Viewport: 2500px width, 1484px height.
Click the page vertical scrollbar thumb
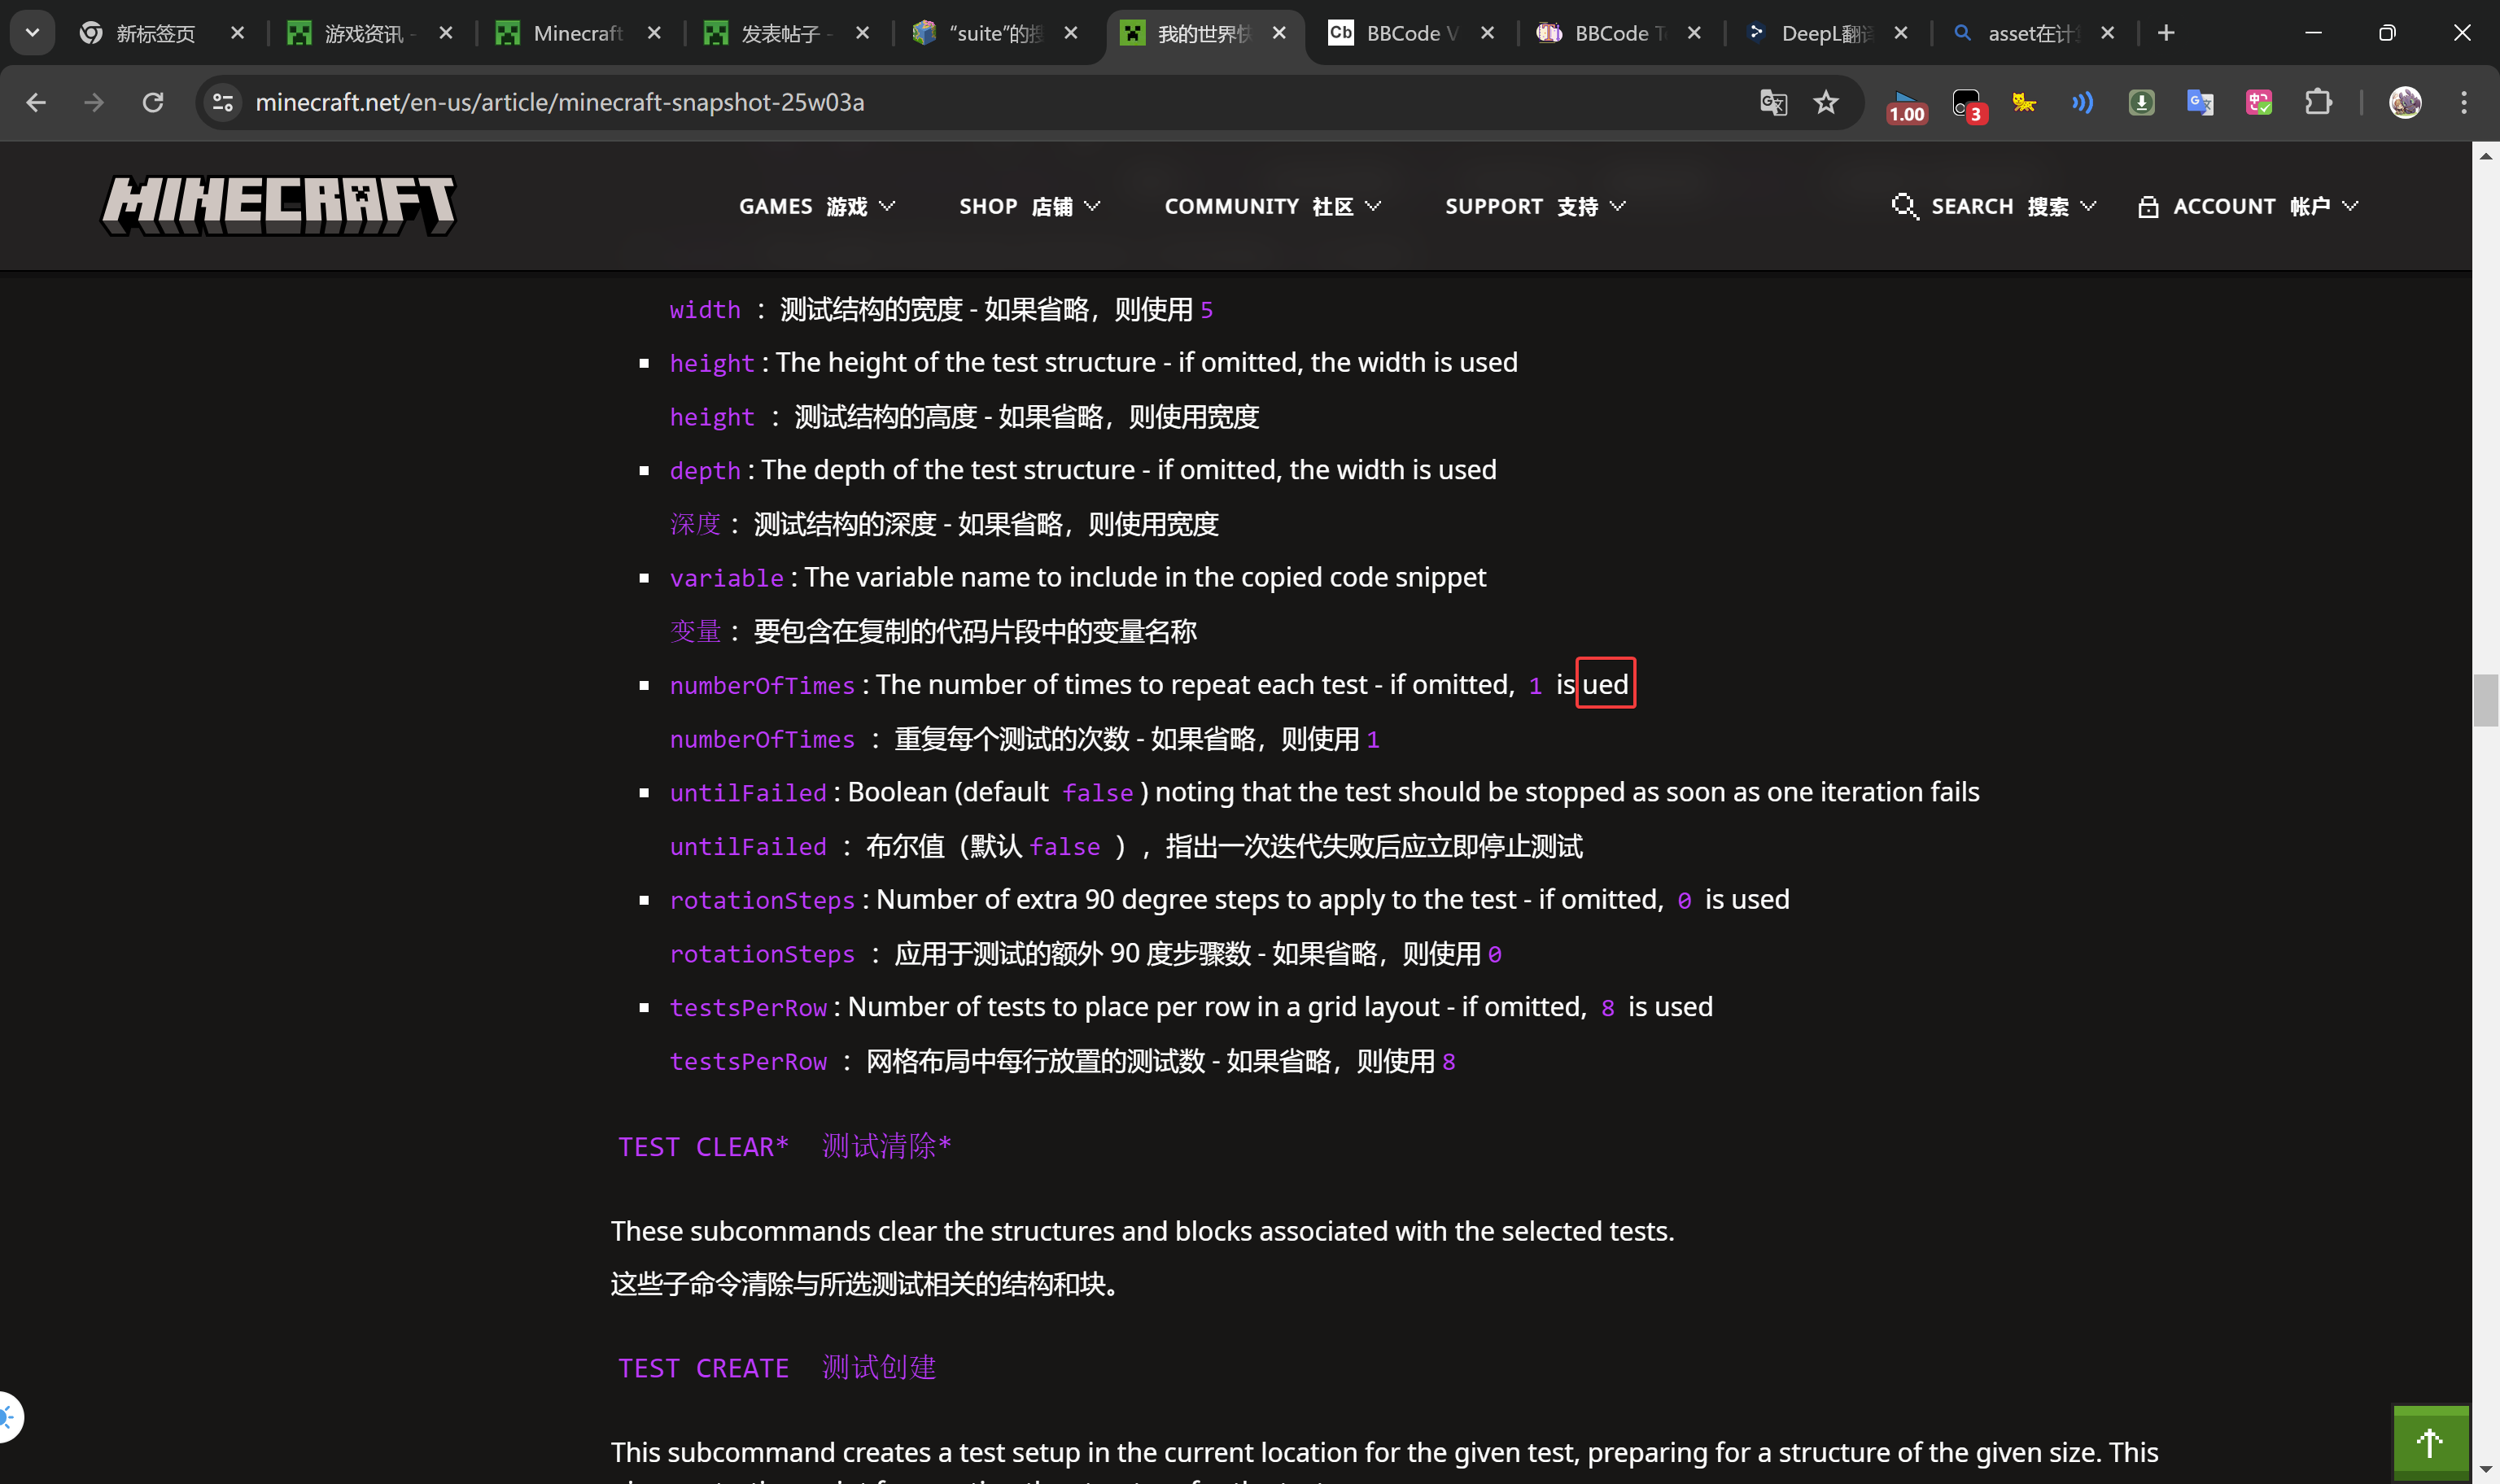[x=2486, y=700]
